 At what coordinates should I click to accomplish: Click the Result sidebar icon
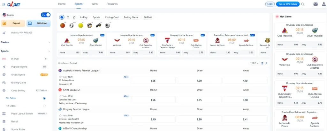tap(4, 122)
